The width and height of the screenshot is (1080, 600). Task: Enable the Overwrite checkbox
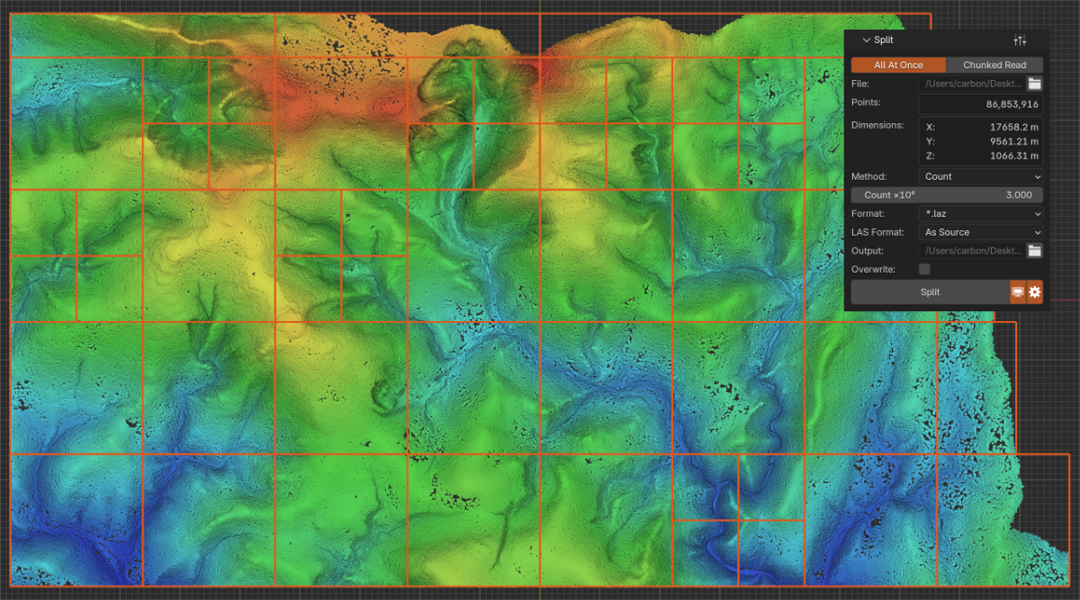click(924, 269)
